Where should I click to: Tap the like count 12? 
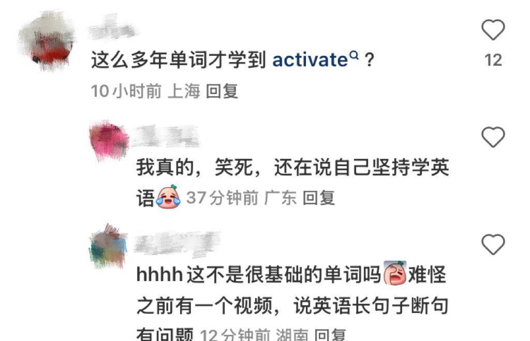(x=493, y=60)
